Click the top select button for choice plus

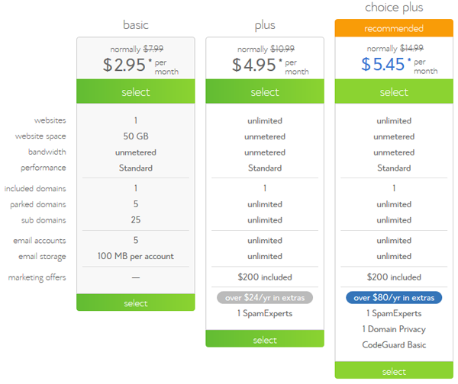[x=394, y=92]
